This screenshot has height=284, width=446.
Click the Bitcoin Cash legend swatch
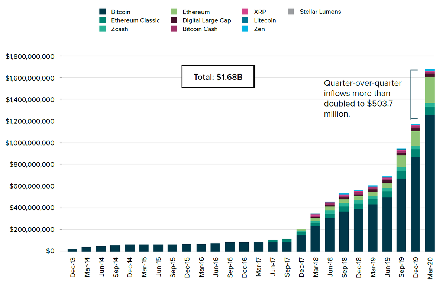click(x=174, y=29)
